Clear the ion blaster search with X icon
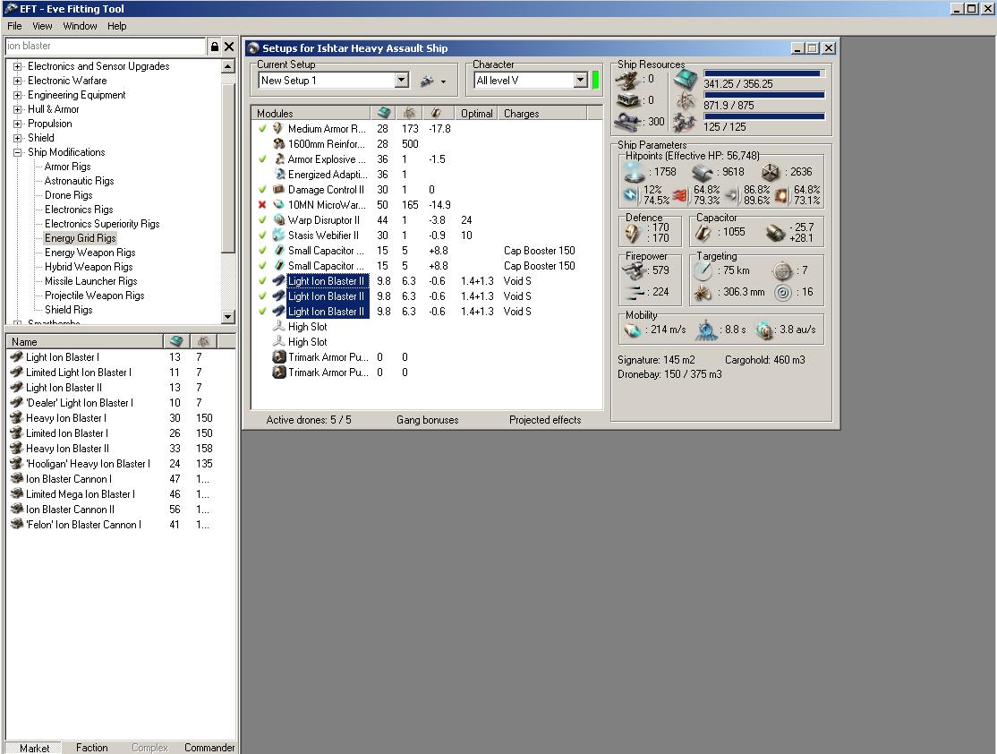 coord(229,47)
